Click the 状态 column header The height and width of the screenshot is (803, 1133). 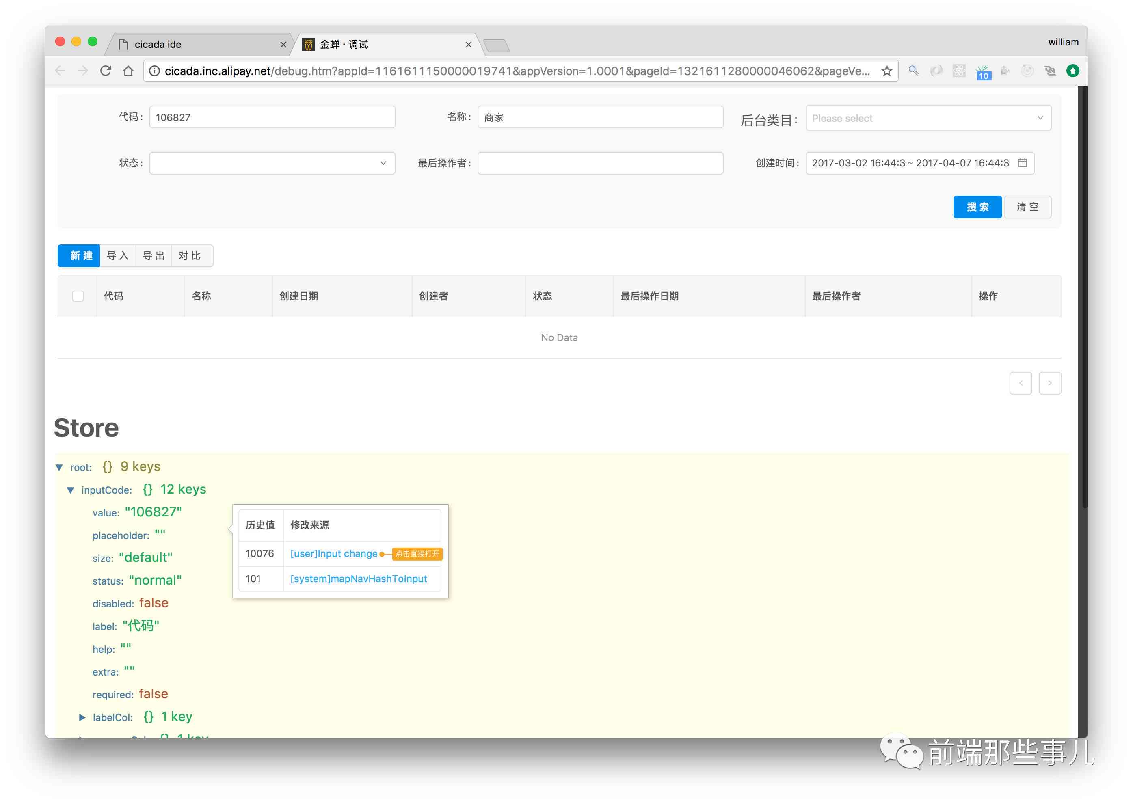(x=542, y=296)
